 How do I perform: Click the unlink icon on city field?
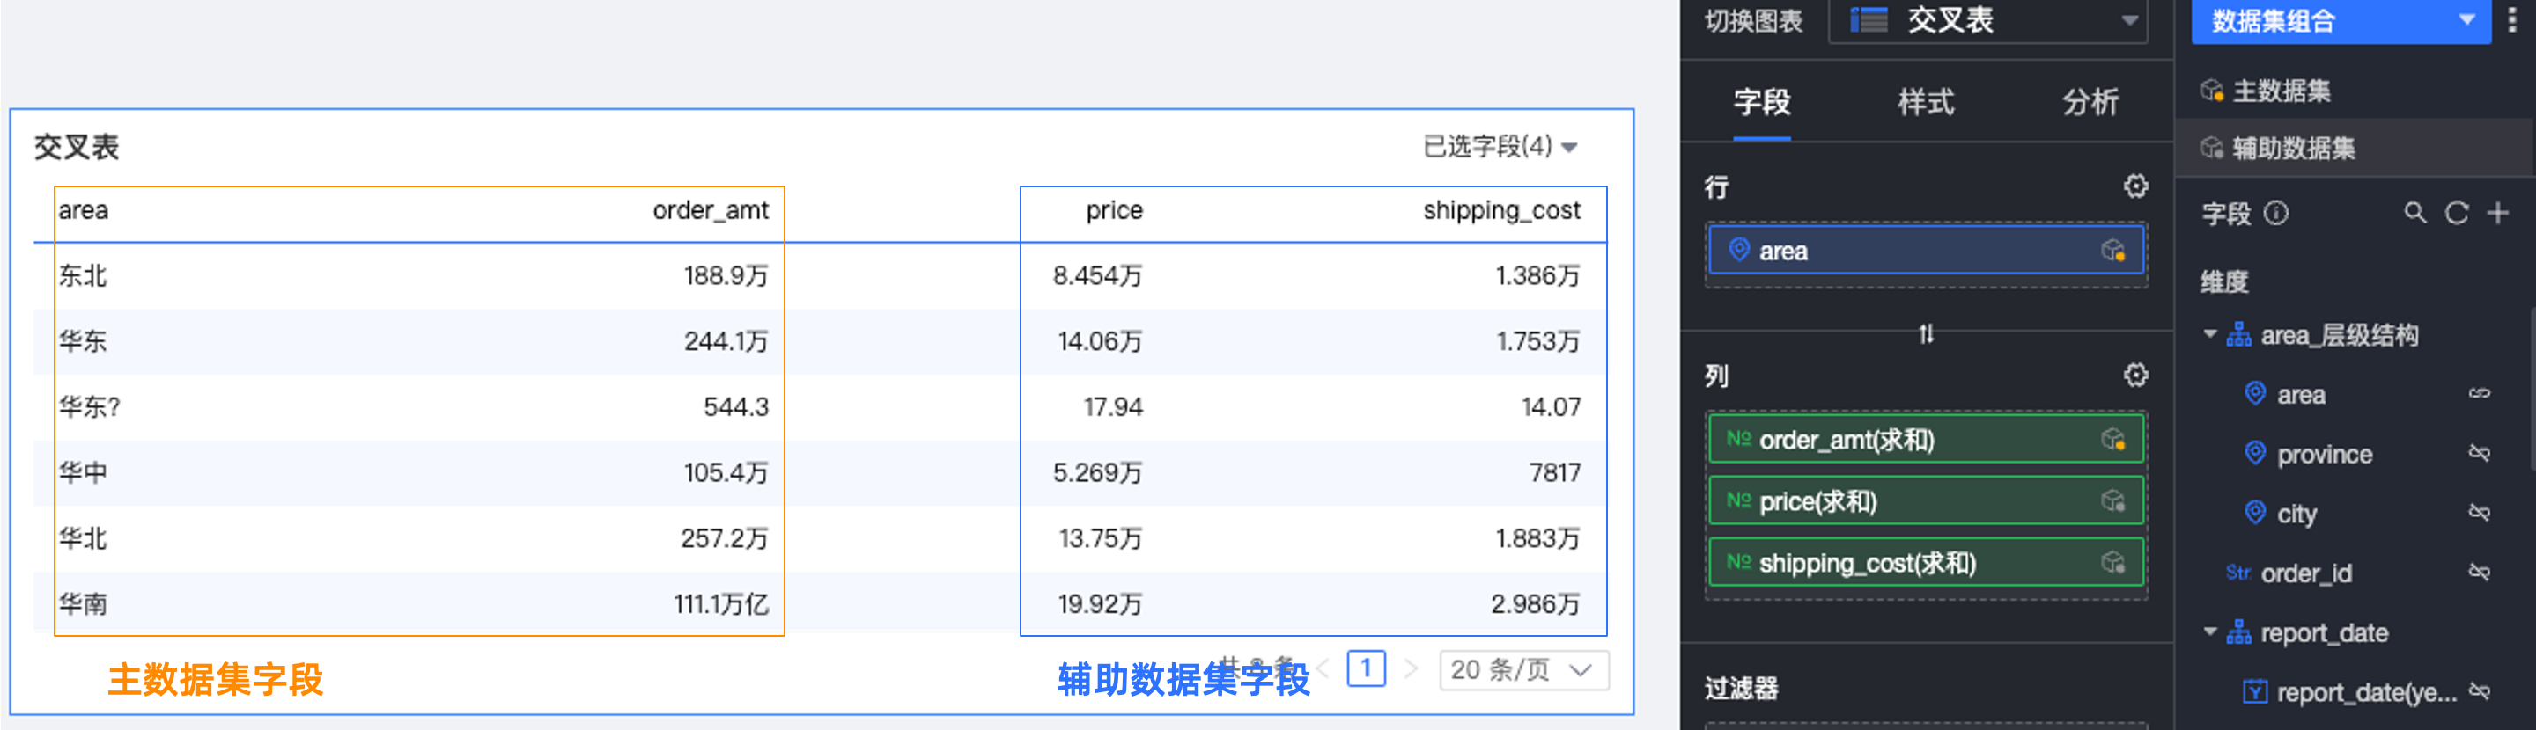click(2479, 513)
